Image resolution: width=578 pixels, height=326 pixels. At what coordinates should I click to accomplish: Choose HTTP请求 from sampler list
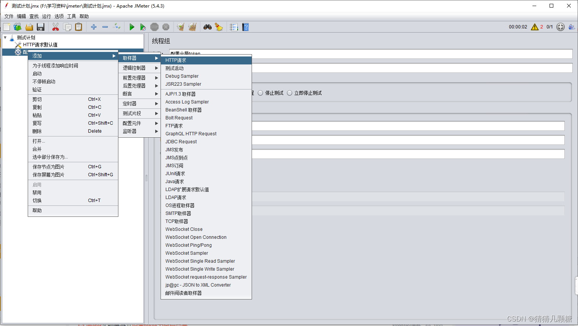(x=206, y=60)
